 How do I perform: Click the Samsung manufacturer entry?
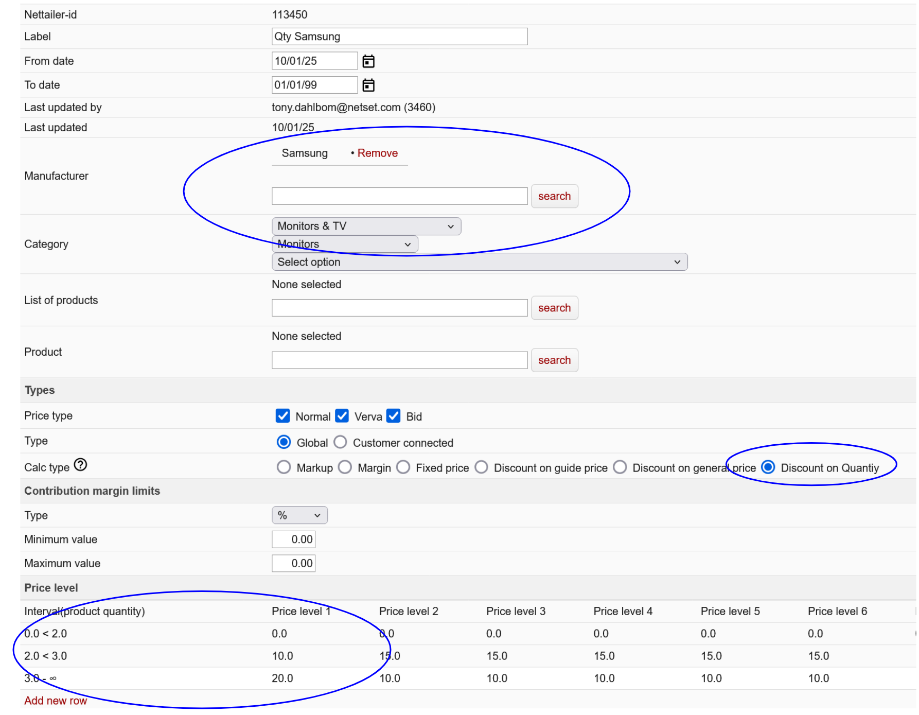pyautogui.click(x=305, y=153)
